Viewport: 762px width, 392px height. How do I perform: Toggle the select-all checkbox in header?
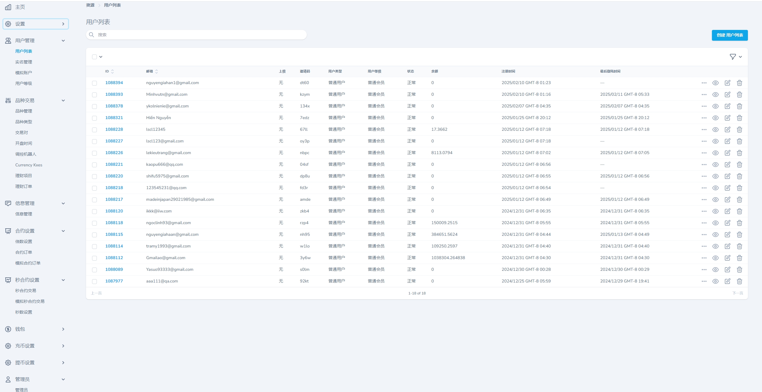pyautogui.click(x=94, y=57)
